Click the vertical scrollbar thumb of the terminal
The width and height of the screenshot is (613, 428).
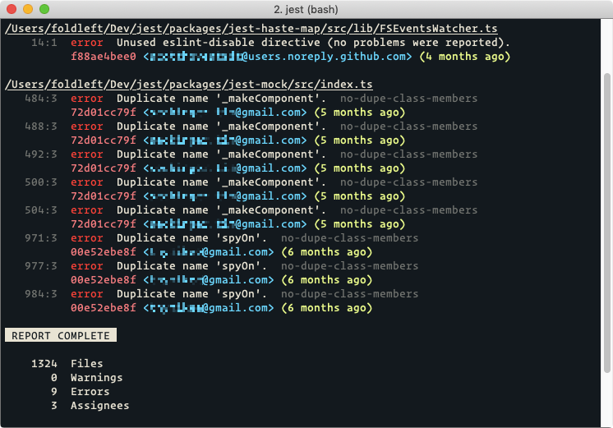coord(606,223)
